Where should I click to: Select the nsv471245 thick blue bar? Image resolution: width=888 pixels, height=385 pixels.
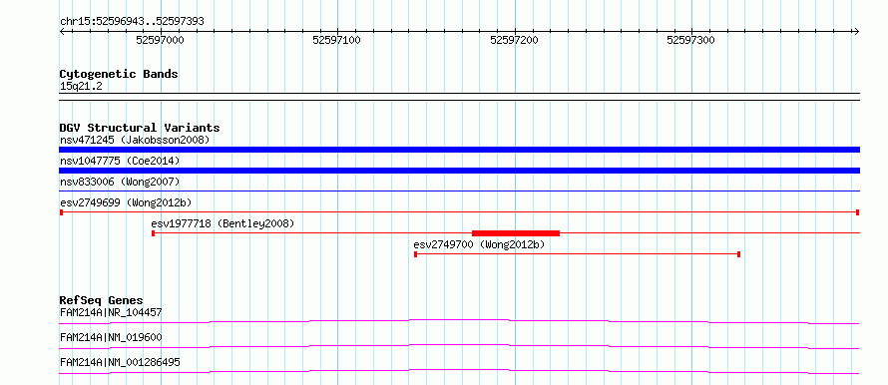(x=459, y=150)
